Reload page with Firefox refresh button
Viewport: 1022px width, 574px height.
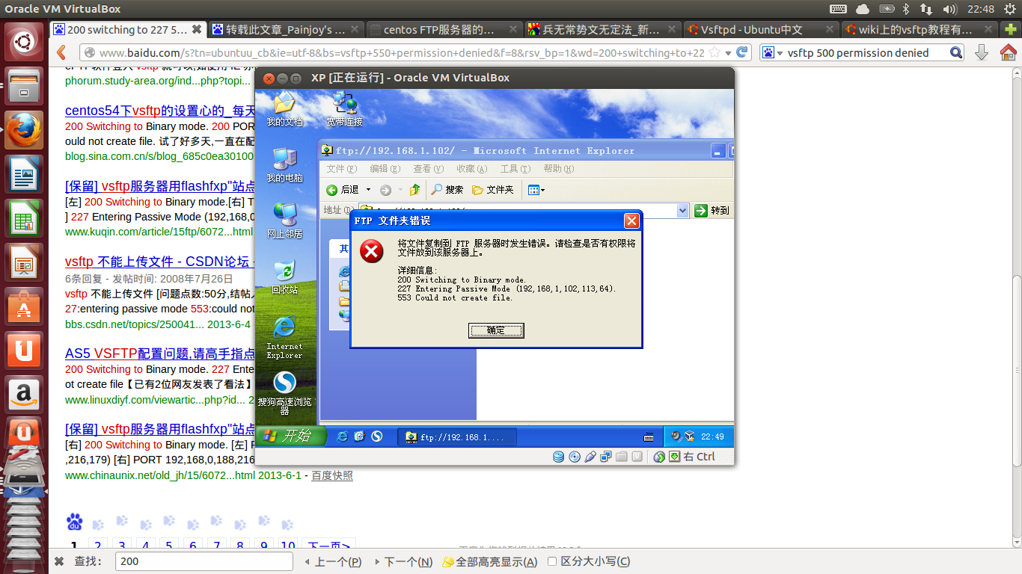click(742, 53)
